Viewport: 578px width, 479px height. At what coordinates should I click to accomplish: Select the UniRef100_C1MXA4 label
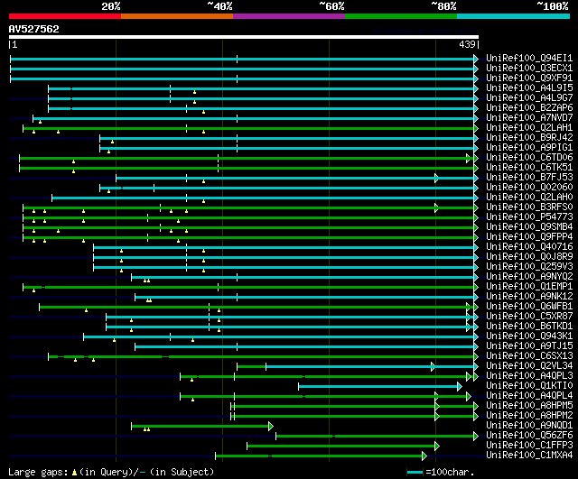pos(529,456)
